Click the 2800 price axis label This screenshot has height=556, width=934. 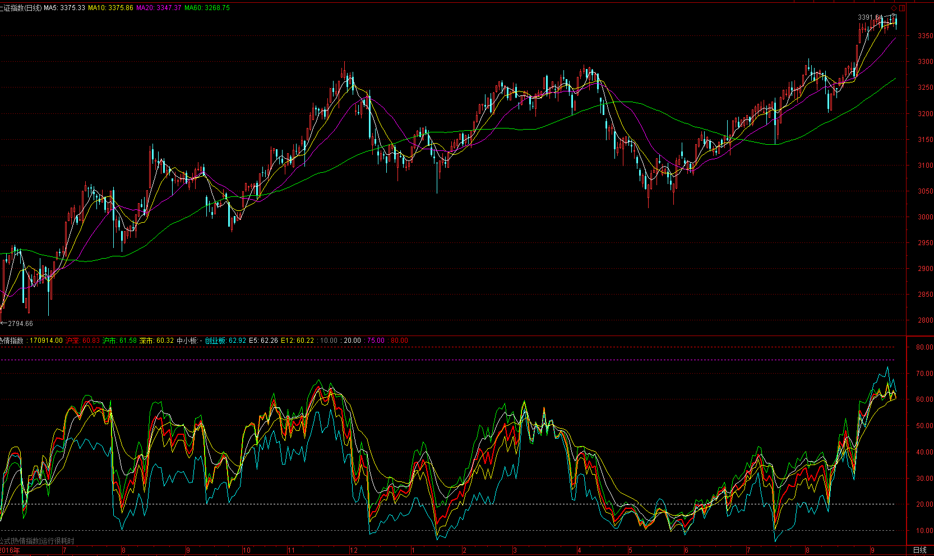(x=925, y=320)
